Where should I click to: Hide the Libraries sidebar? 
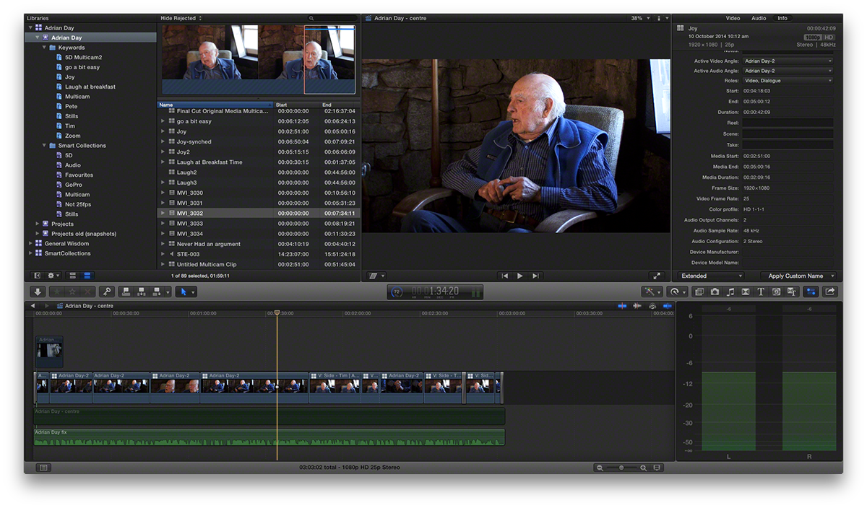38,275
